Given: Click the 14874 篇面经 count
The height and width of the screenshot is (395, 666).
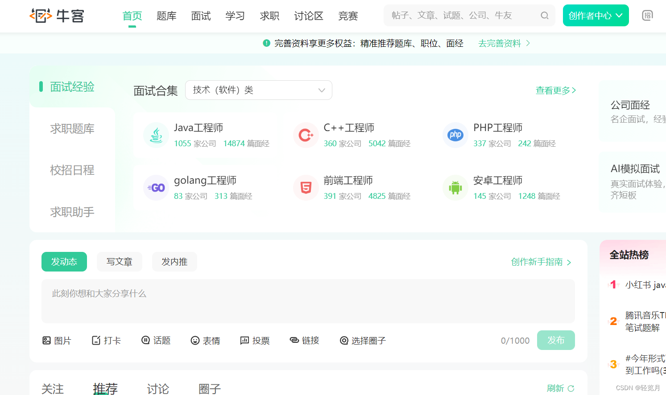Looking at the screenshot, I should [x=246, y=144].
